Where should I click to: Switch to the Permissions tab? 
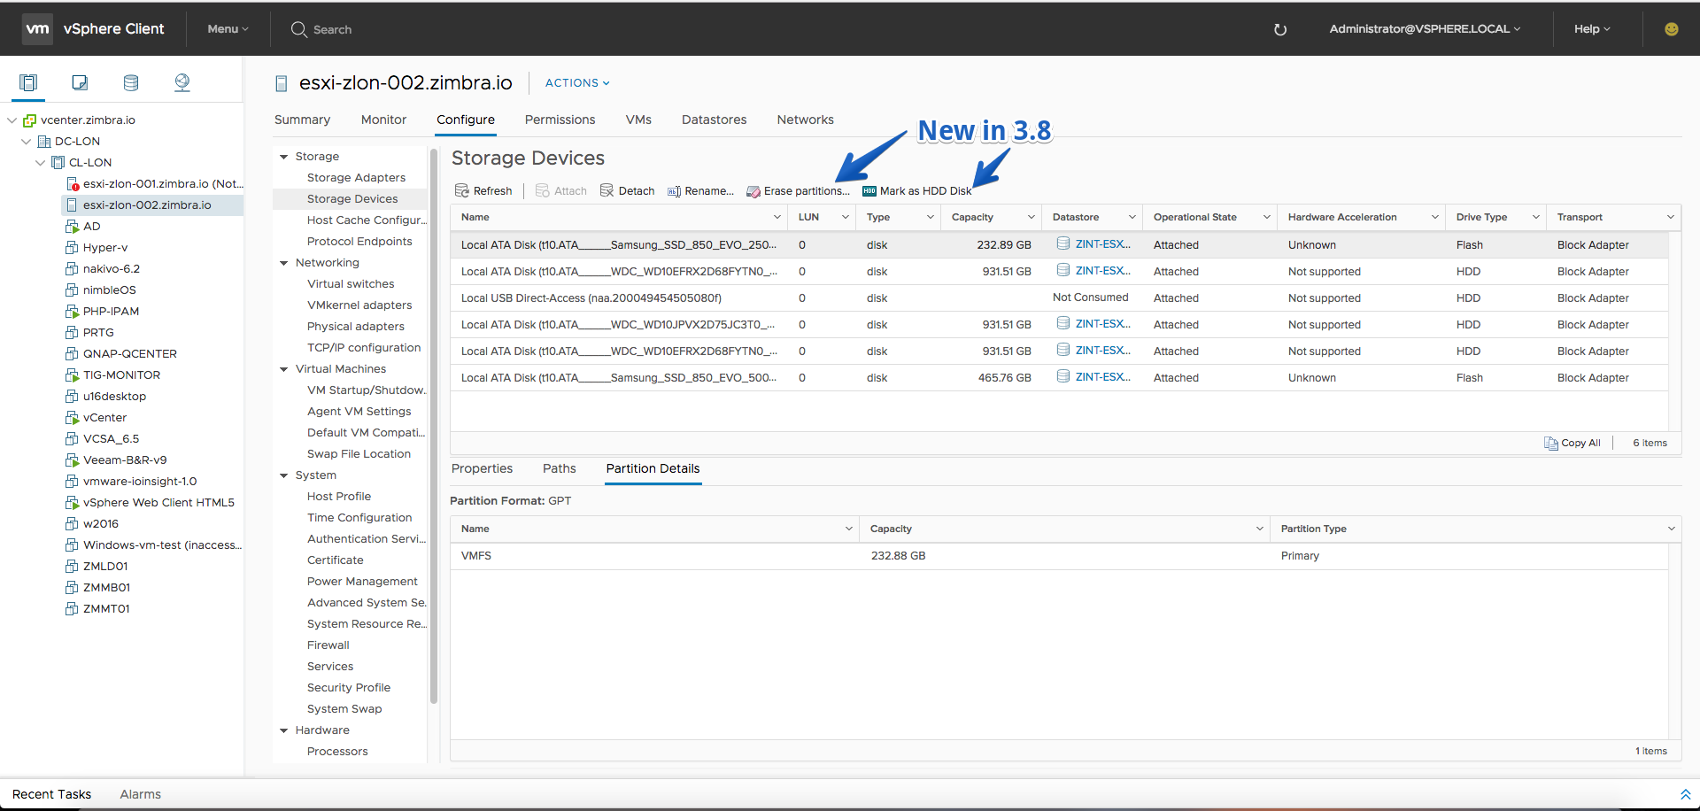560,120
